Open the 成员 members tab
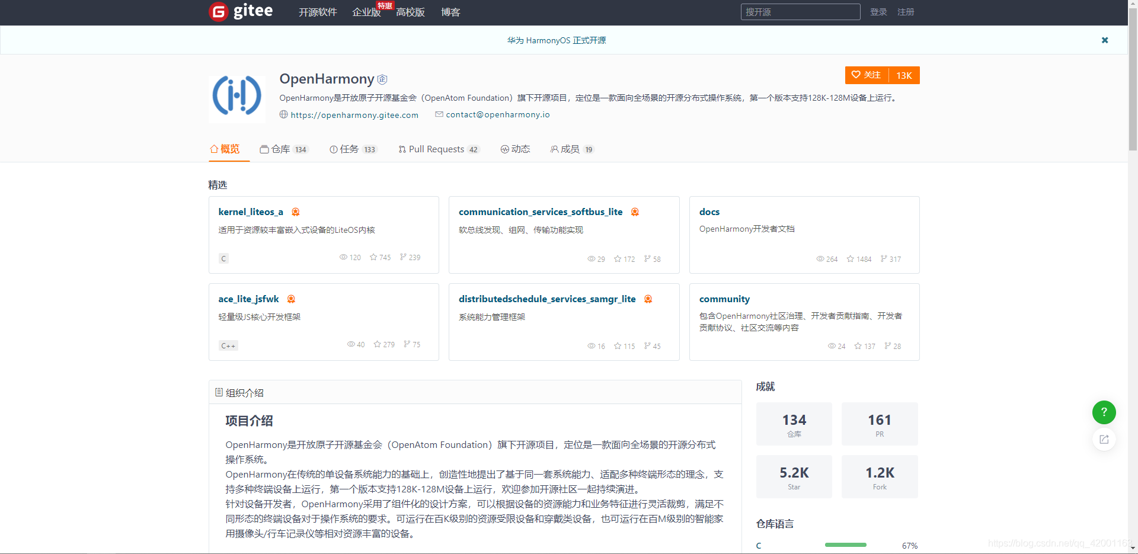The width and height of the screenshot is (1138, 554). click(572, 149)
